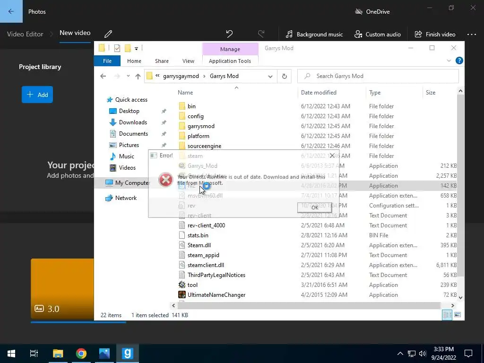Sort by Type column header
This screenshot has height=363, width=484.
pyautogui.click(x=375, y=93)
